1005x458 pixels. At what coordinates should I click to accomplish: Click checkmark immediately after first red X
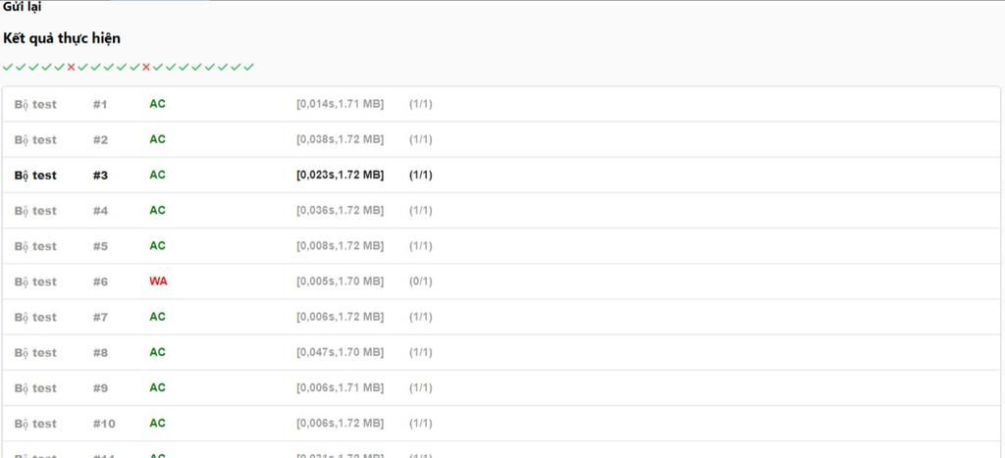tap(82, 67)
